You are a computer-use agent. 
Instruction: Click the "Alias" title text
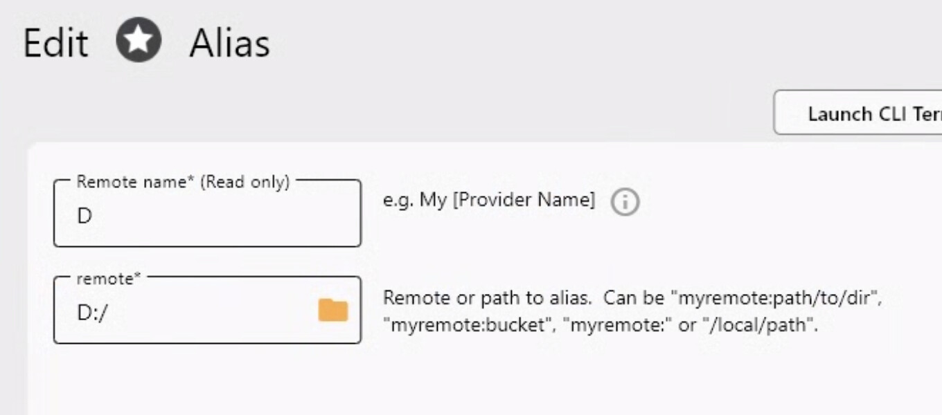pyautogui.click(x=229, y=43)
